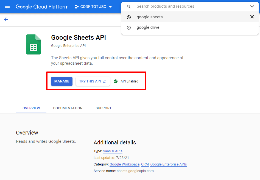Collapse search with the chevron down arrow
Image resolution: width=260 pixels, height=180 pixels.
(252, 7)
